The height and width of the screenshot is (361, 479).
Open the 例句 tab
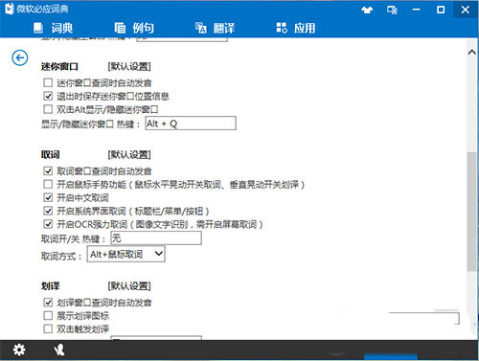pos(134,28)
